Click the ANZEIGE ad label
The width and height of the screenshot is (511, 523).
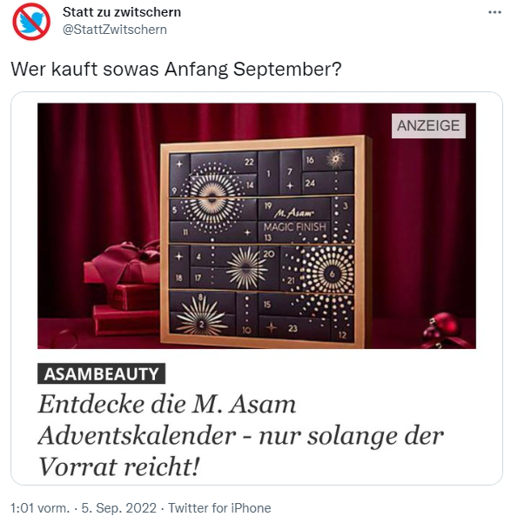pos(428,126)
